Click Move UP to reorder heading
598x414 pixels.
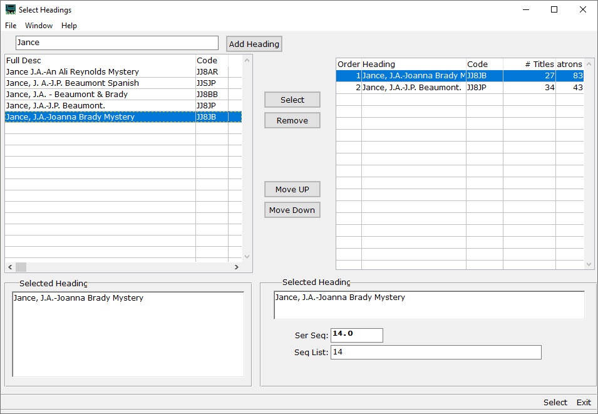point(292,189)
